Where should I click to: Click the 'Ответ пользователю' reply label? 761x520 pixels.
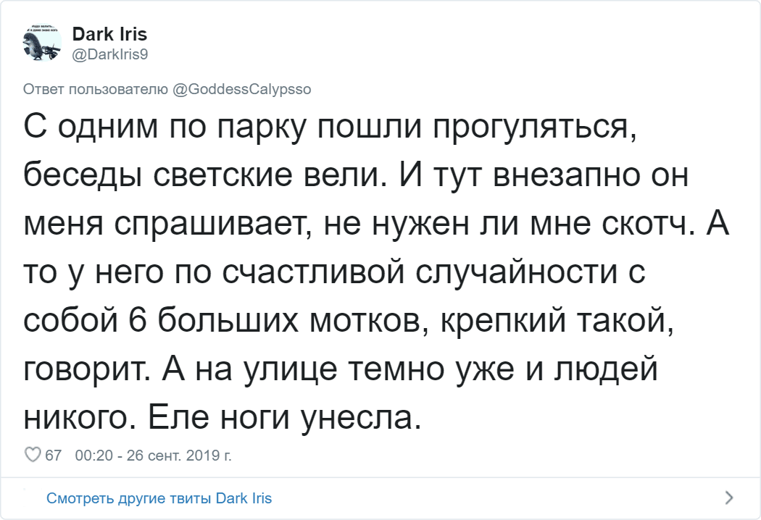pyautogui.click(x=96, y=90)
